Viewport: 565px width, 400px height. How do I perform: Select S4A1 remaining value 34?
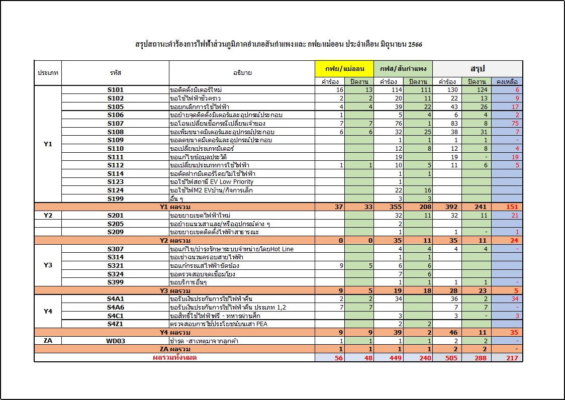tap(515, 298)
